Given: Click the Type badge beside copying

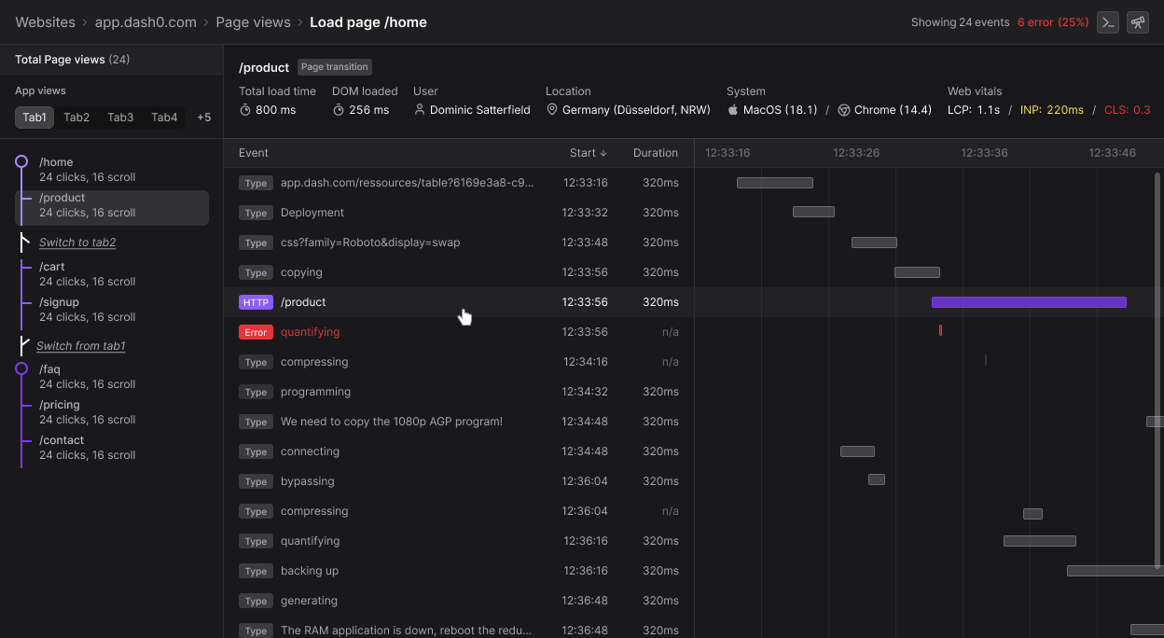Looking at the screenshot, I should (256, 272).
